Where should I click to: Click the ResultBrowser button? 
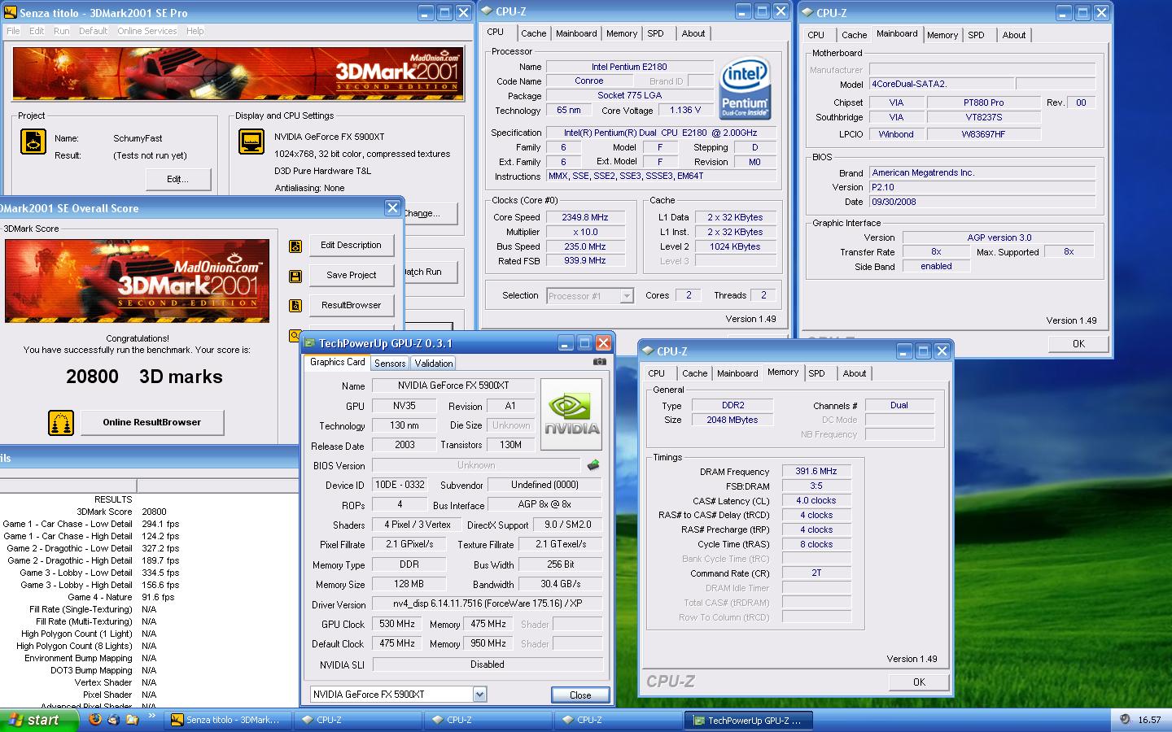click(351, 305)
